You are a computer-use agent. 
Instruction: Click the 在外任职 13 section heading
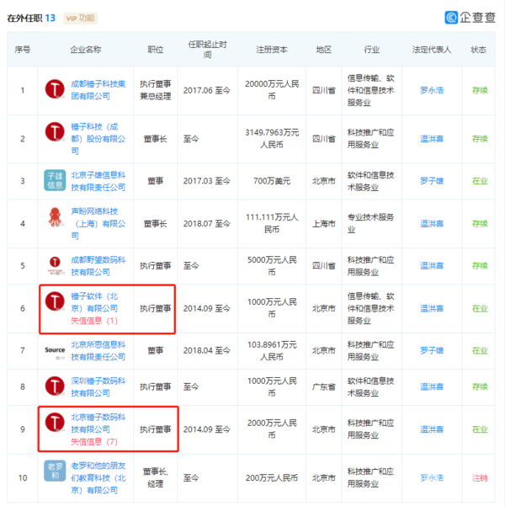click(31, 18)
